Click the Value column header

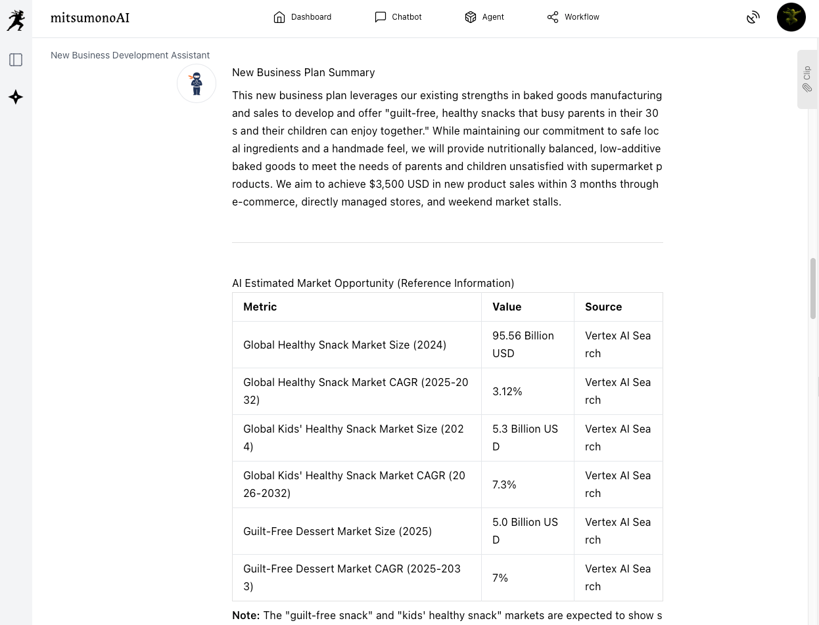click(507, 307)
